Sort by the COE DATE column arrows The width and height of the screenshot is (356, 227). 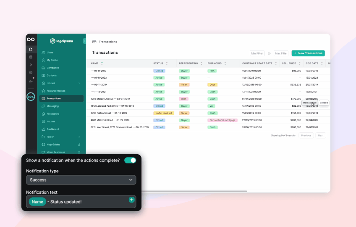322,63
